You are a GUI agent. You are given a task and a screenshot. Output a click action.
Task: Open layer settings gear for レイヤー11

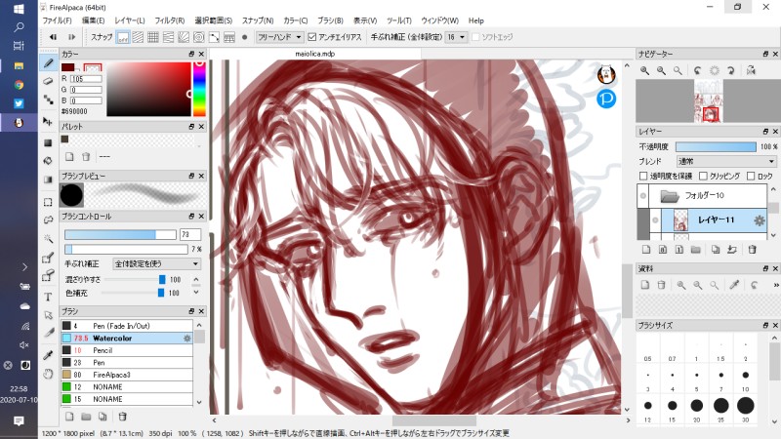759,220
